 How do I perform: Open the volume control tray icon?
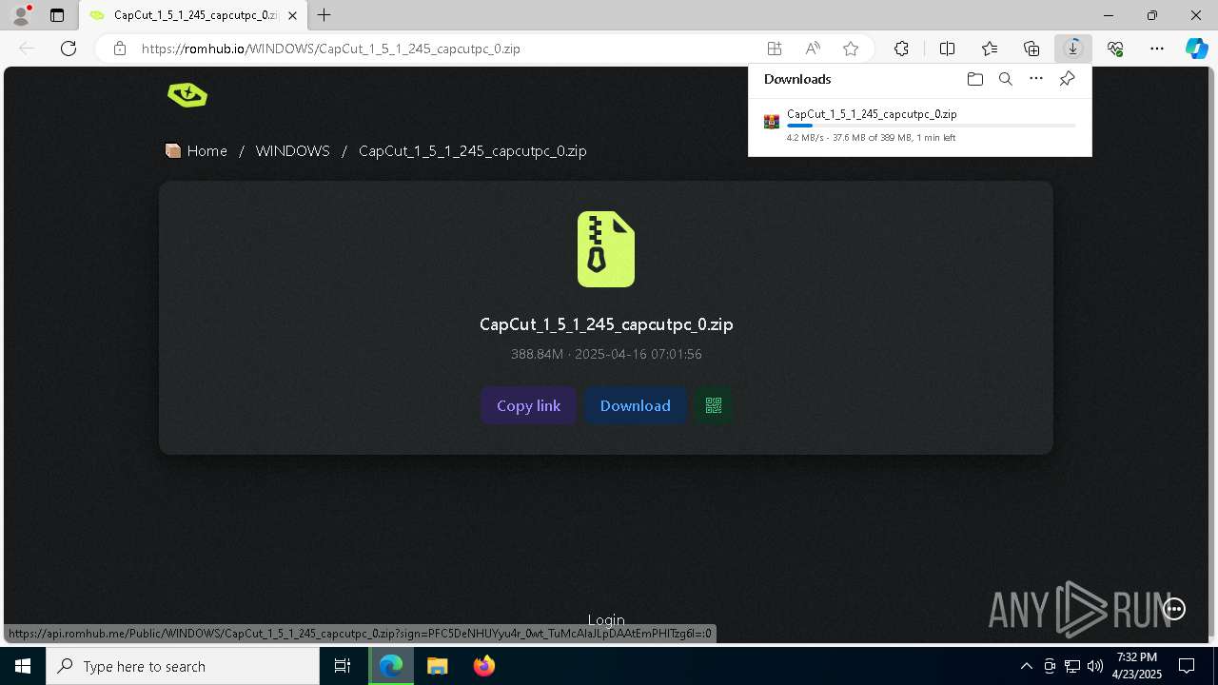point(1095,666)
